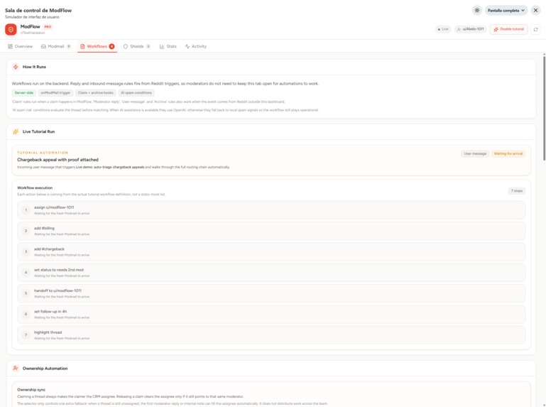546x407 pixels.
Task: Select step 'add #chargeback'
Action: pyautogui.click(x=271, y=251)
